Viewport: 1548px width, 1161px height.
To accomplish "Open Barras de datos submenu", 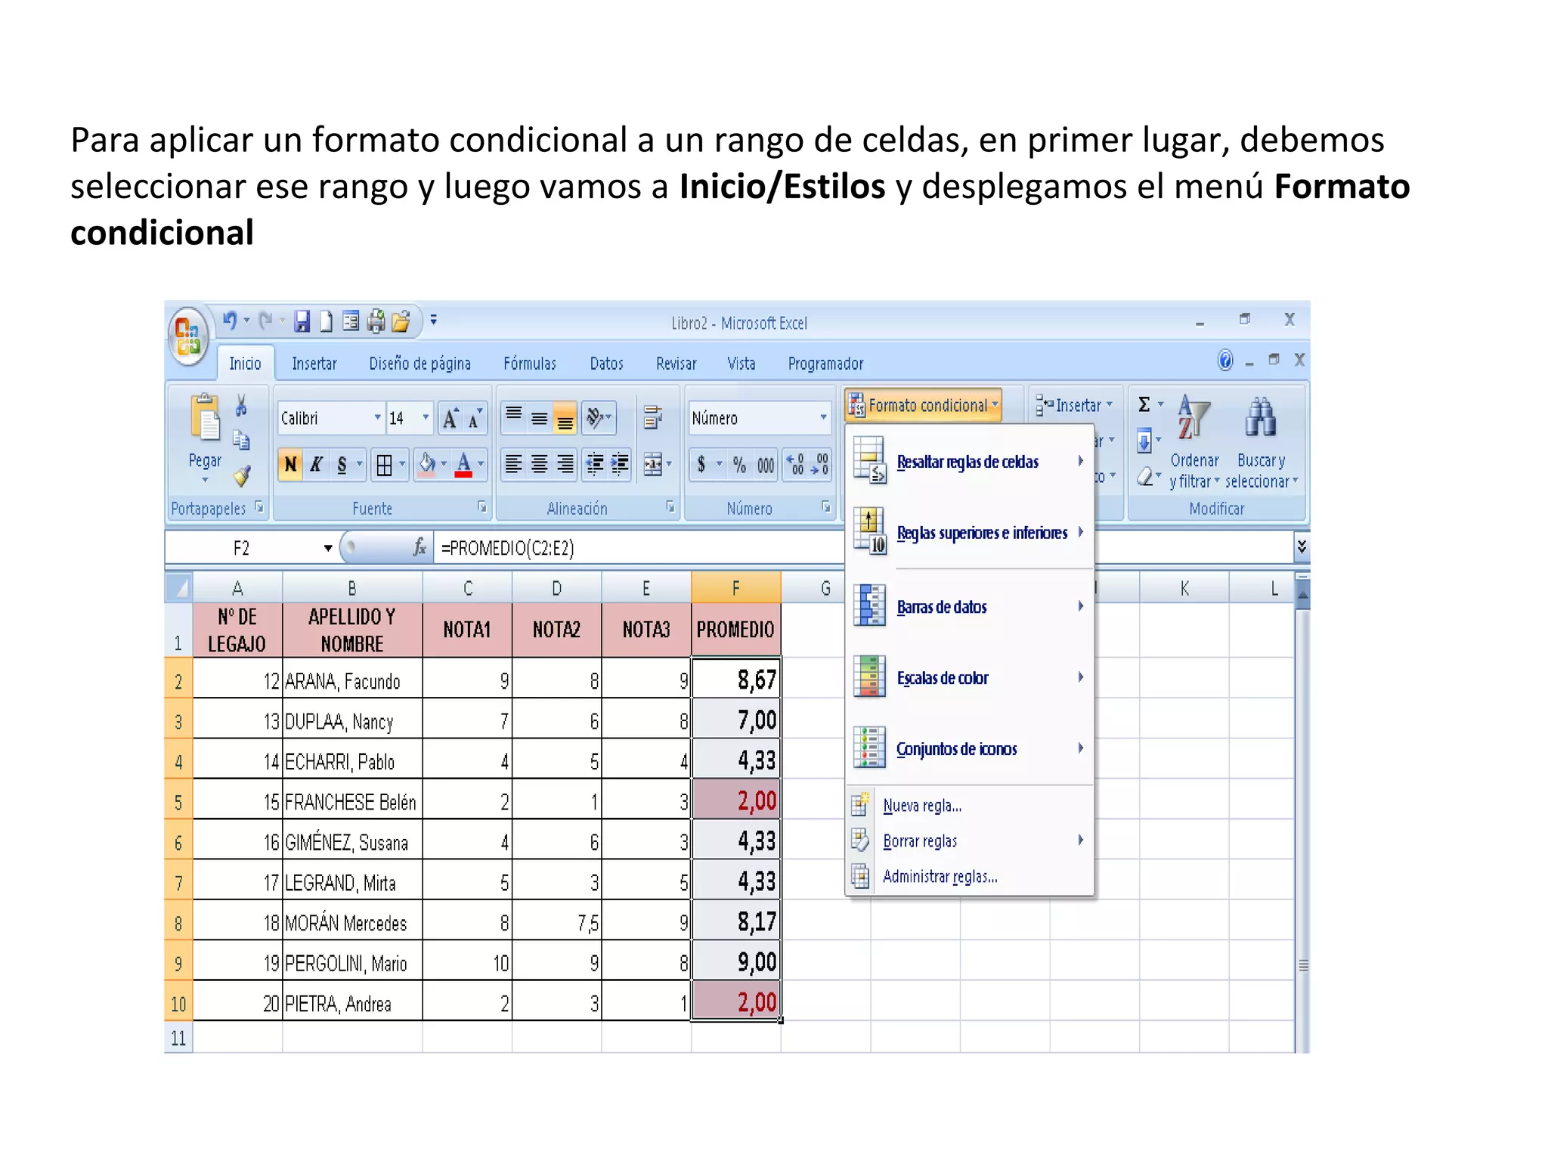I will [970, 606].
